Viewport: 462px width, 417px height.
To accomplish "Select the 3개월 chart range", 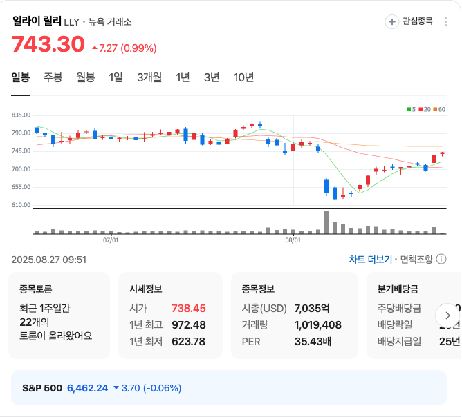I will click(149, 77).
